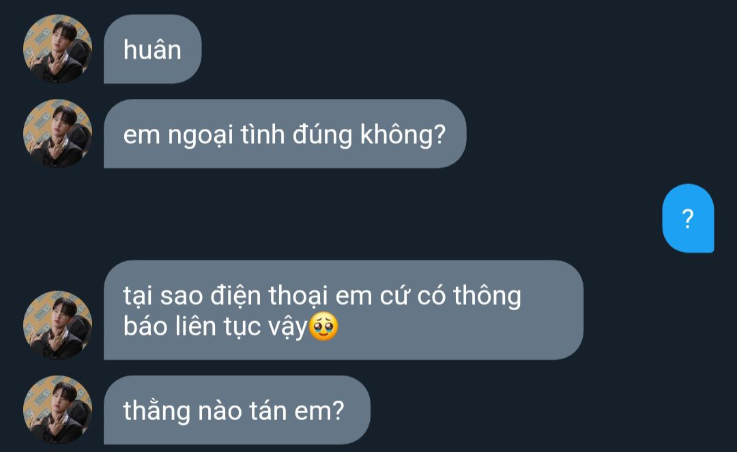
Task: Click the word 'ngoại' in the second message
Action: tap(201, 136)
